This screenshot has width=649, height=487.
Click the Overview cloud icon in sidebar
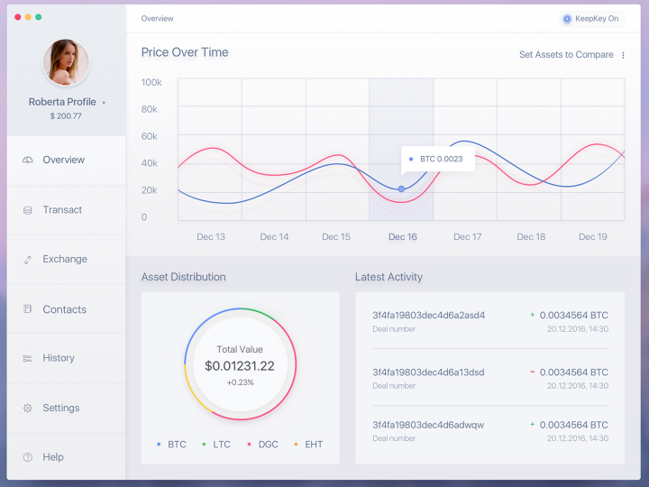click(x=28, y=160)
